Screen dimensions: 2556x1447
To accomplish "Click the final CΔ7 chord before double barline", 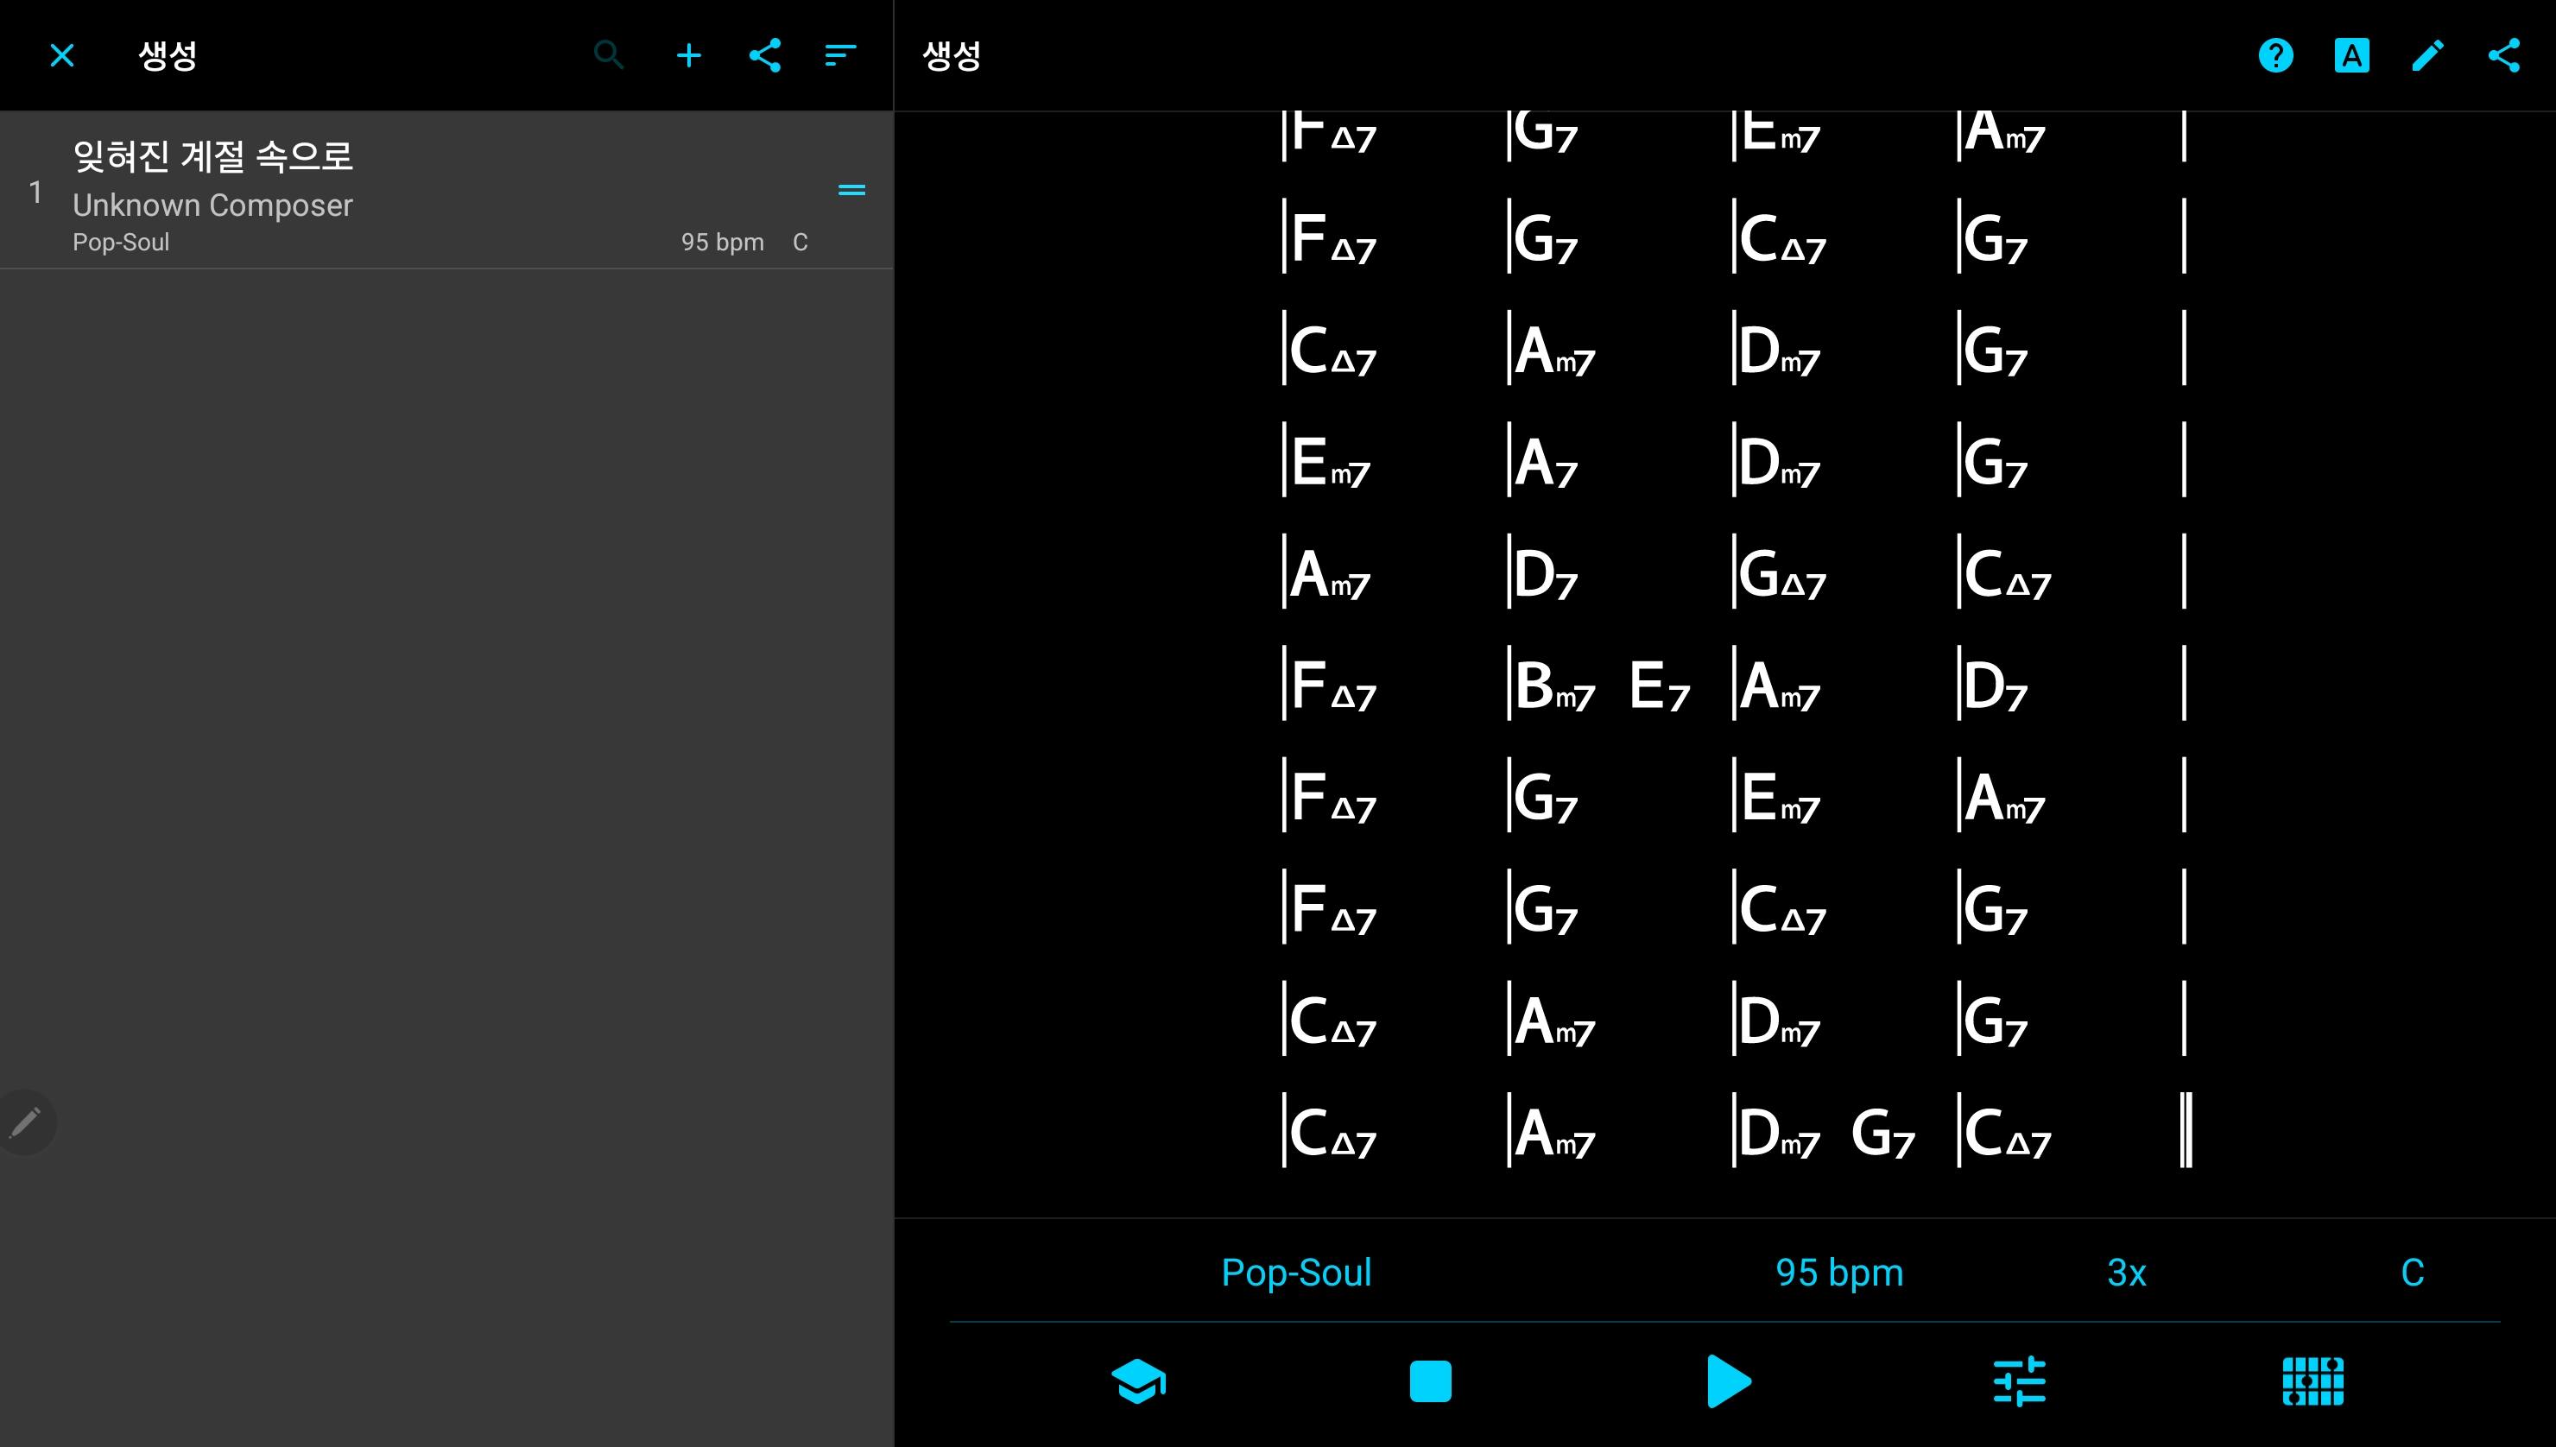I will pyautogui.click(x=2008, y=1133).
